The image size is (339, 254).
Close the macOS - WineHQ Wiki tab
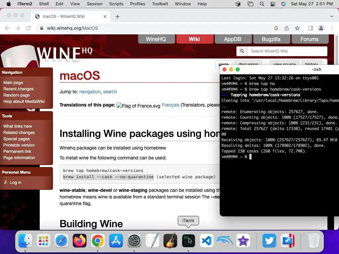[105, 17]
